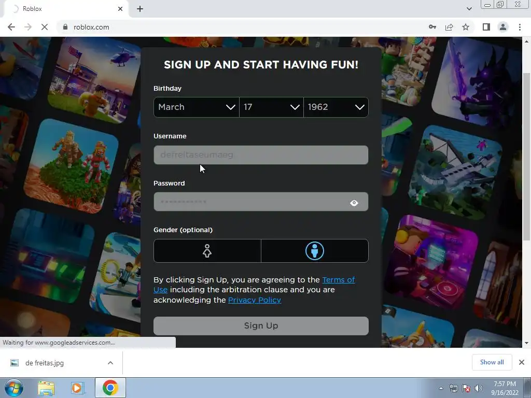Image resolution: width=531 pixels, height=398 pixels.
Task: Bookmark this page with star icon
Action: pos(466,27)
